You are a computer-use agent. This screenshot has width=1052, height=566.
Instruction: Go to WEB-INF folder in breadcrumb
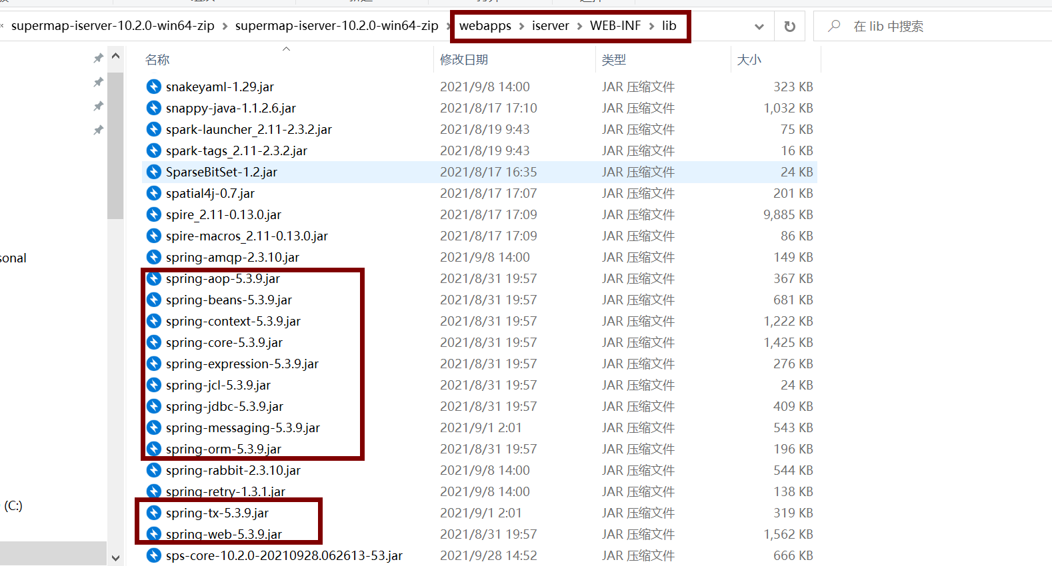tap(615, 25)
